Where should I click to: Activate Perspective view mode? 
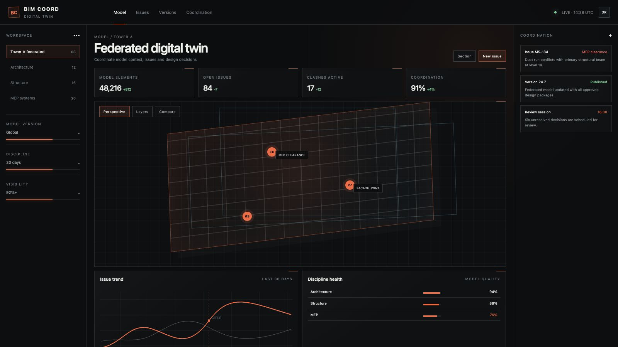(114, 112)
